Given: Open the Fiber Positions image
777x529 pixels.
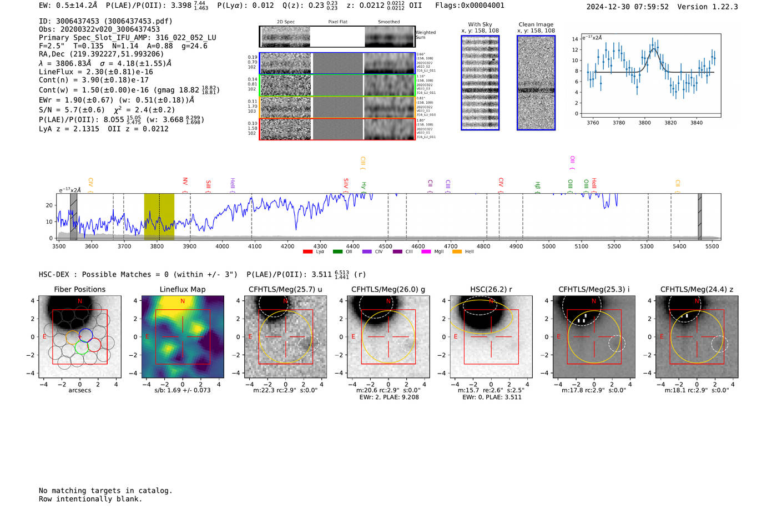Looking at the screenshot, I should pos(80,337).
